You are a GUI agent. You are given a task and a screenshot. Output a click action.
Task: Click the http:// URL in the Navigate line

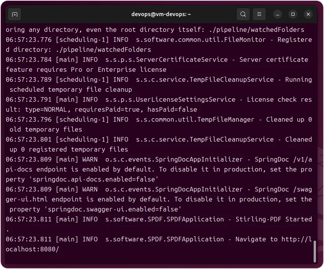tap(296, 239)
